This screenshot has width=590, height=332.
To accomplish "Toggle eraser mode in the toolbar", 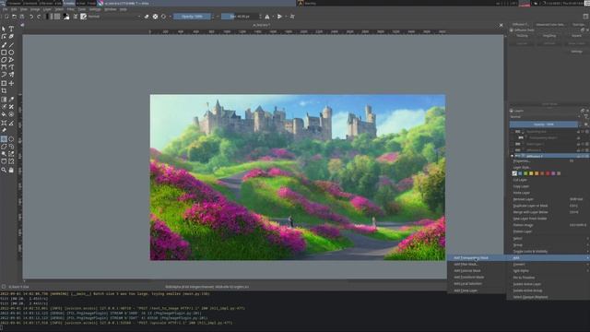I will coord(147,17).
